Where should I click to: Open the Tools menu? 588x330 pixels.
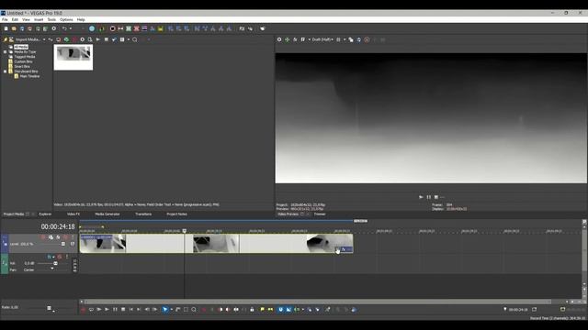[51, 19]
